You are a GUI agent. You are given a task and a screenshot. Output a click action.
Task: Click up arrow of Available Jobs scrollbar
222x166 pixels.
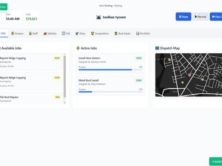point(65,55)
